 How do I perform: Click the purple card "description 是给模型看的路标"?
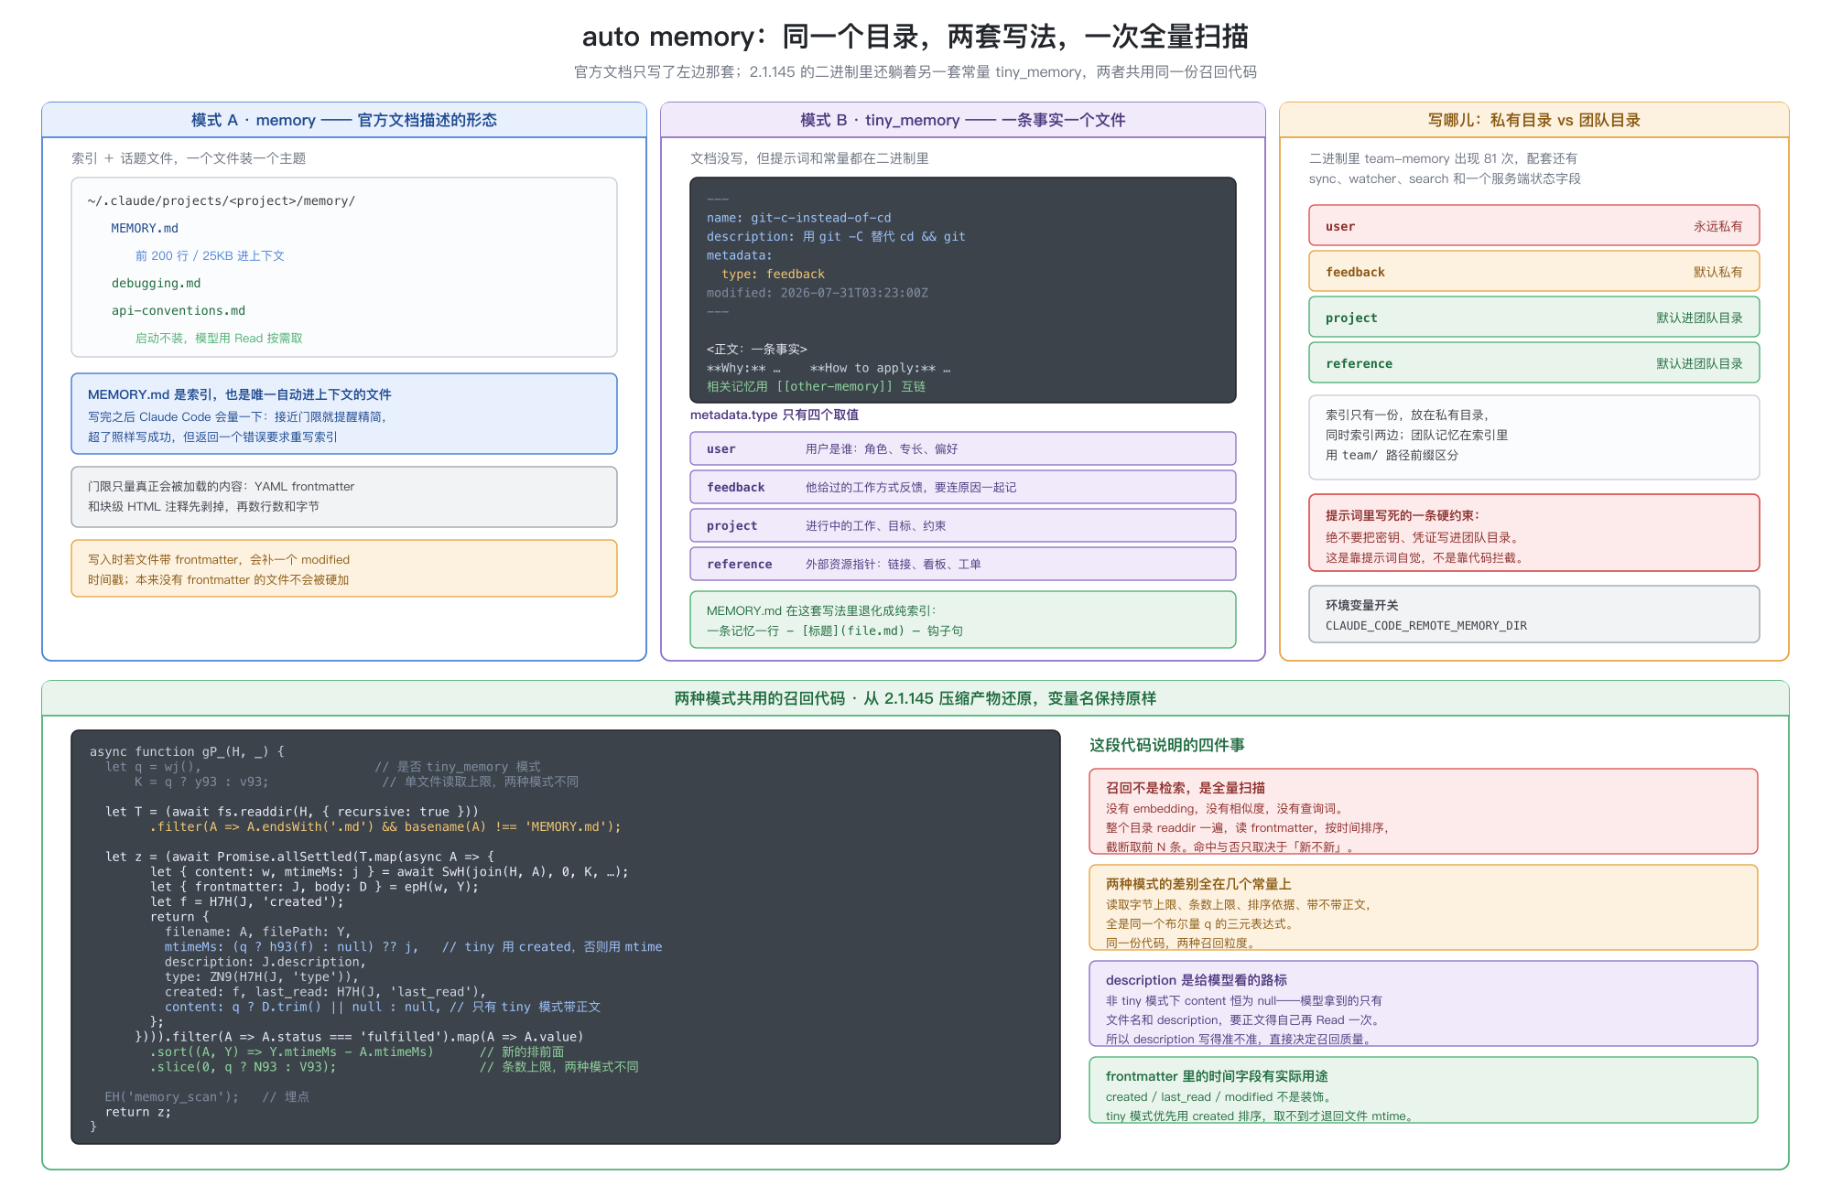coord(1424,1004)
